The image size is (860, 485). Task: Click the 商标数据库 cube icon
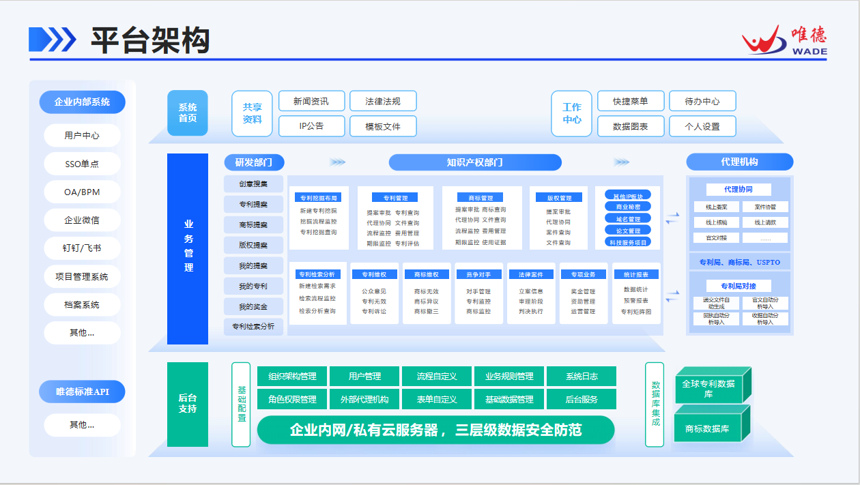pyautogui.click(x=713, y=424)
